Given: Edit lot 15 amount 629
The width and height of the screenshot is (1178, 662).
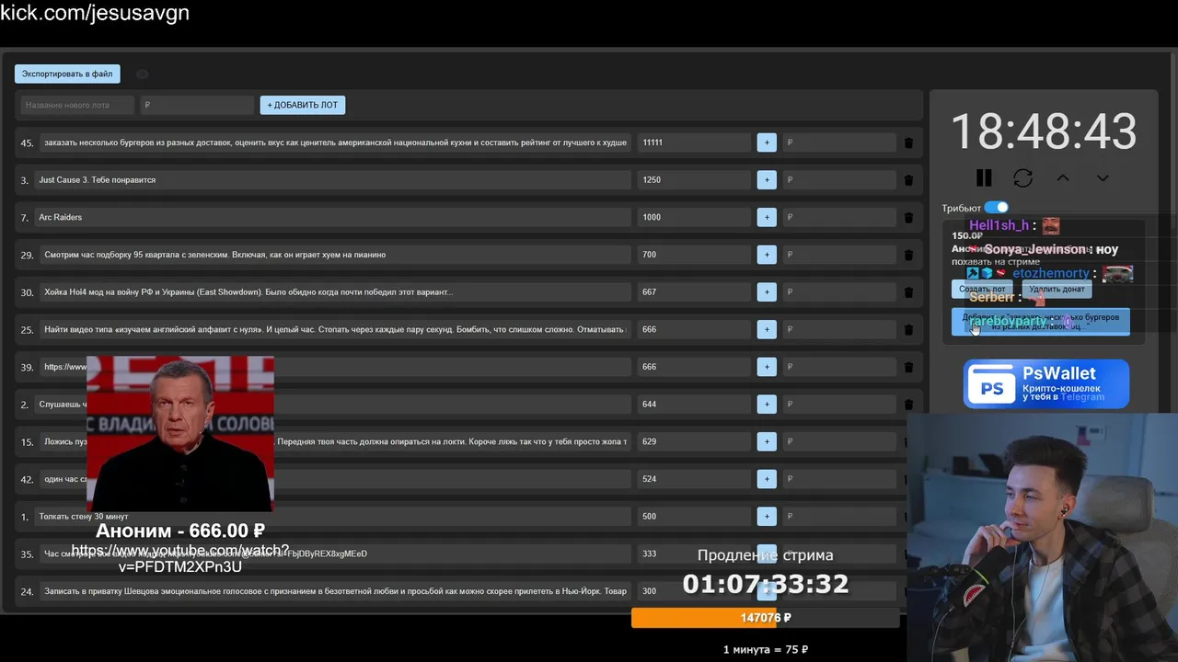Looking at the screenshot, I should tap(694, 441).
